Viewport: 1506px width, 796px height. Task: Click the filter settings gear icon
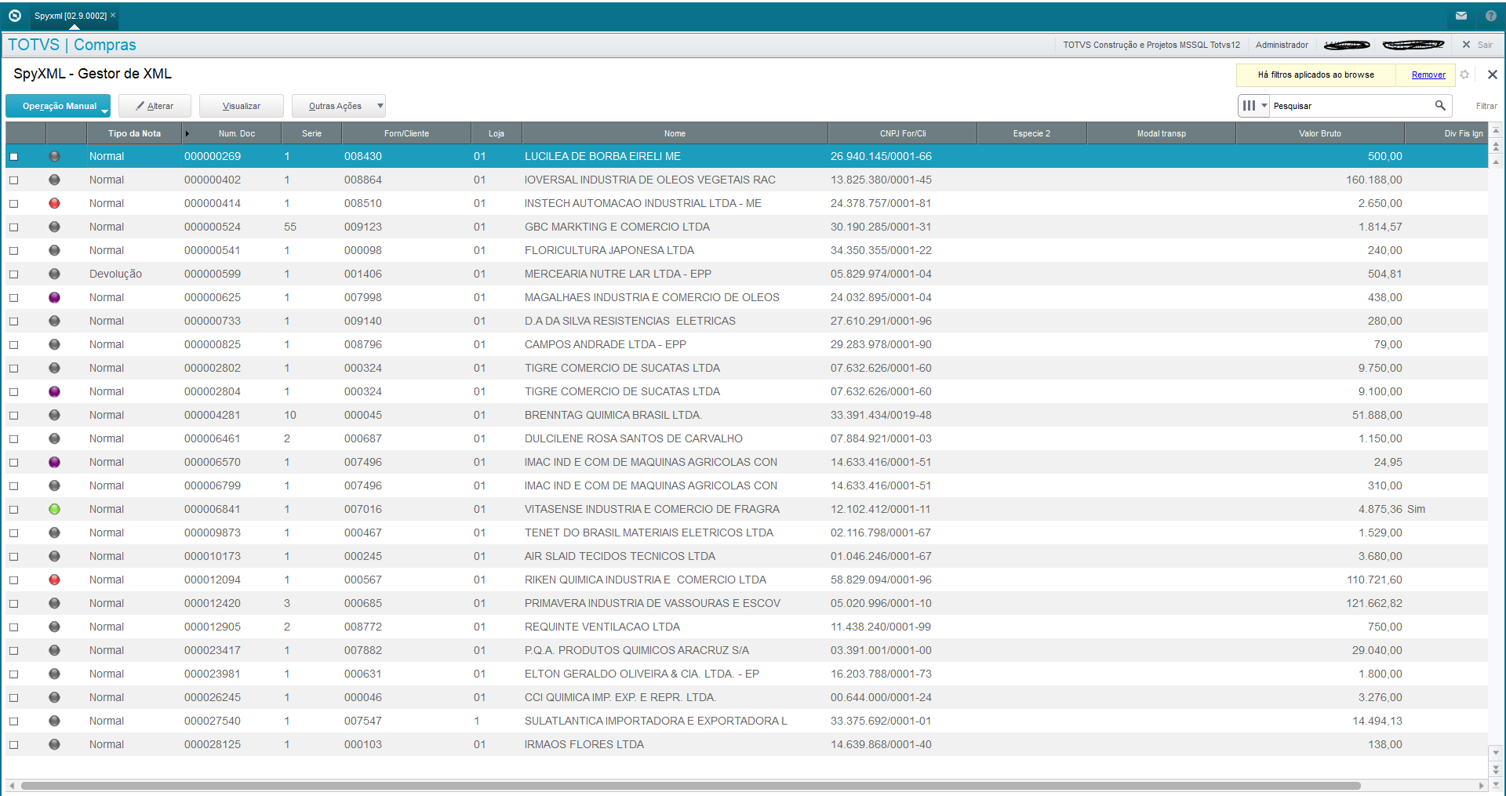tap(1464, 75)
